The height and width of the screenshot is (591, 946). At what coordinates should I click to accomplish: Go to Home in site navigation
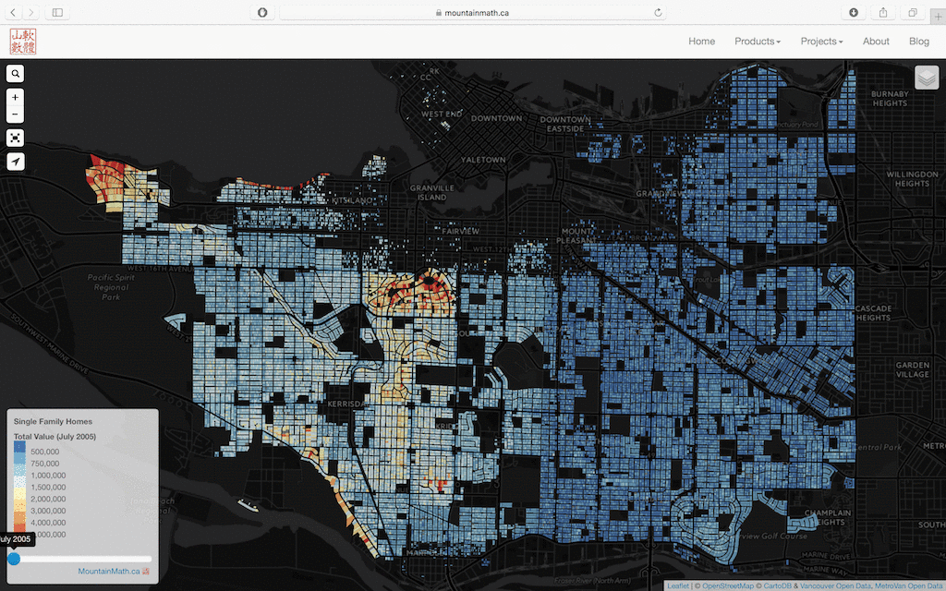click(x=702, y=41)
